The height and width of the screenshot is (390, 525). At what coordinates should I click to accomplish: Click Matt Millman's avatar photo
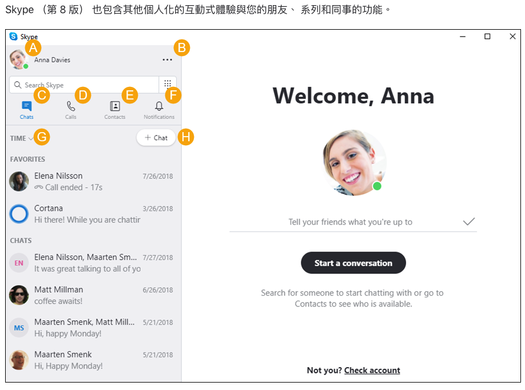[x=19, y=295]
